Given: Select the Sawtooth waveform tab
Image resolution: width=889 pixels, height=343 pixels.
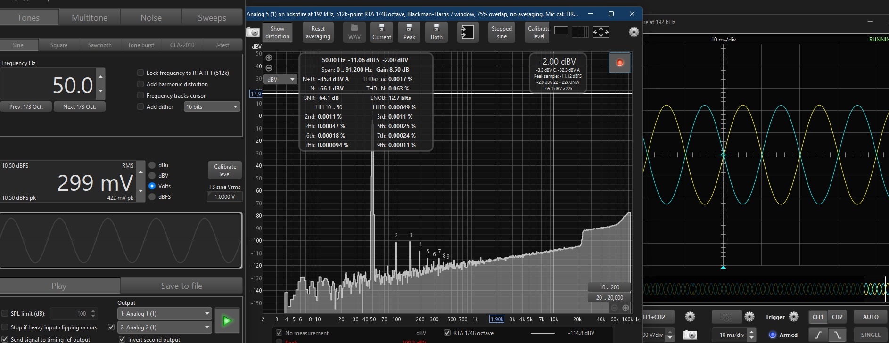Looking at the screenshot, I should click(x=100, y=45).
